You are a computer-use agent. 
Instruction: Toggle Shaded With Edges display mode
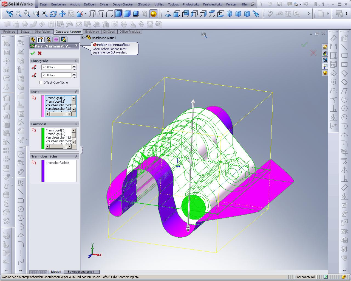[x=118, y=14]
